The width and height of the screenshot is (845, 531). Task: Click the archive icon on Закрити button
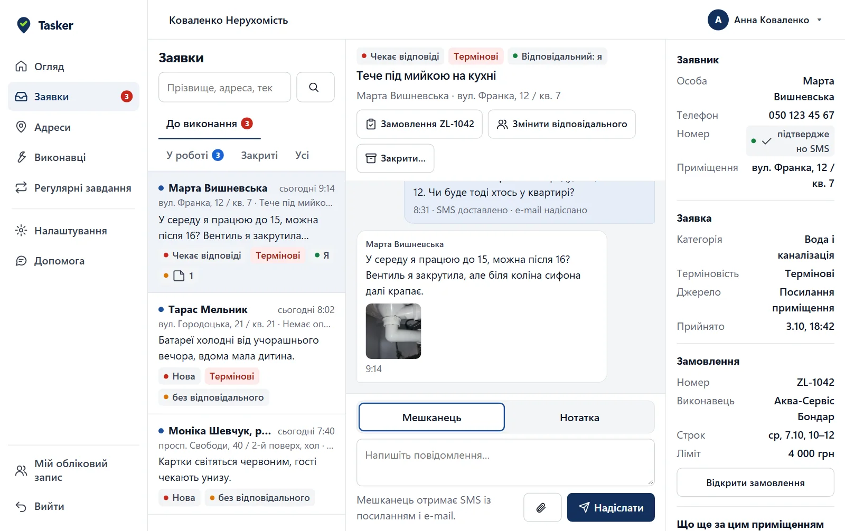click(371, 158)
